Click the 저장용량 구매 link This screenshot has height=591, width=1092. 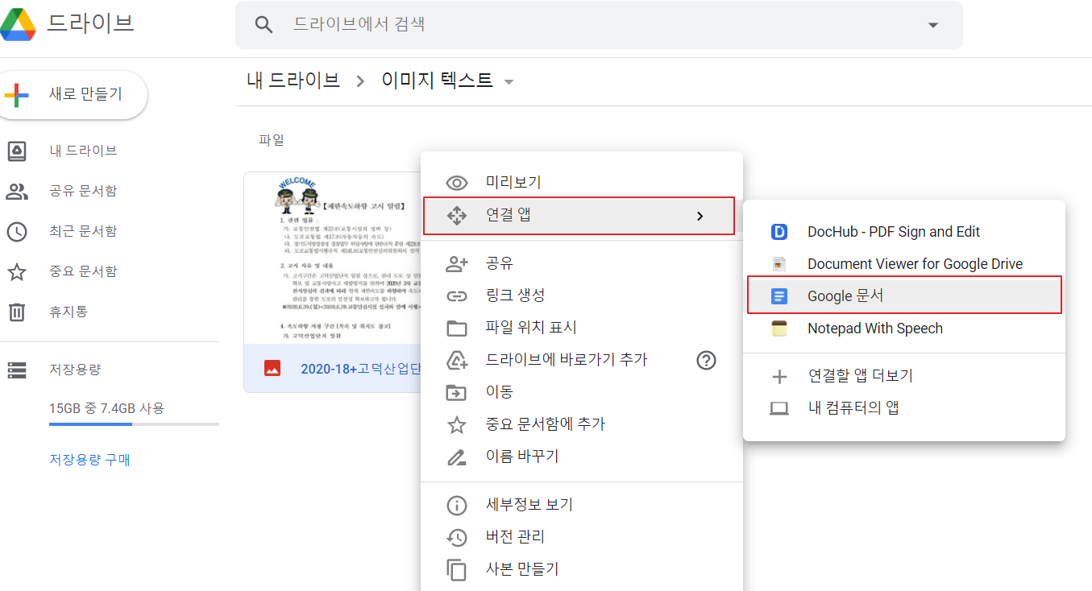[89, 460]
